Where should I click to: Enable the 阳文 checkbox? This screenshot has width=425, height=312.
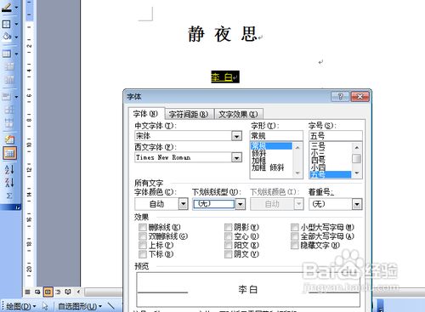[228, 246]
